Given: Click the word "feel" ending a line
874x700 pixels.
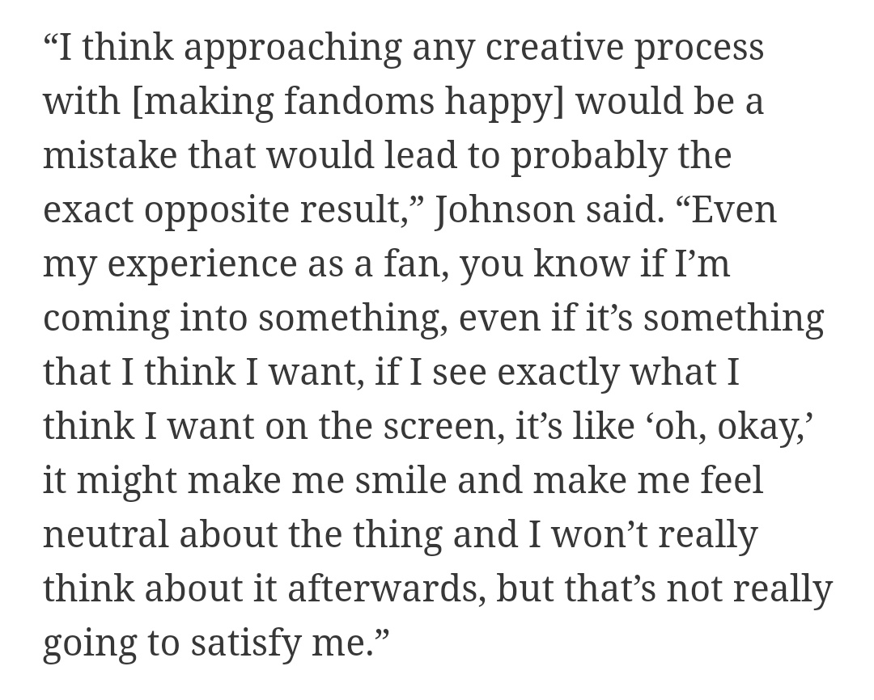Looking at the screenshot, I should click(731, 480).
